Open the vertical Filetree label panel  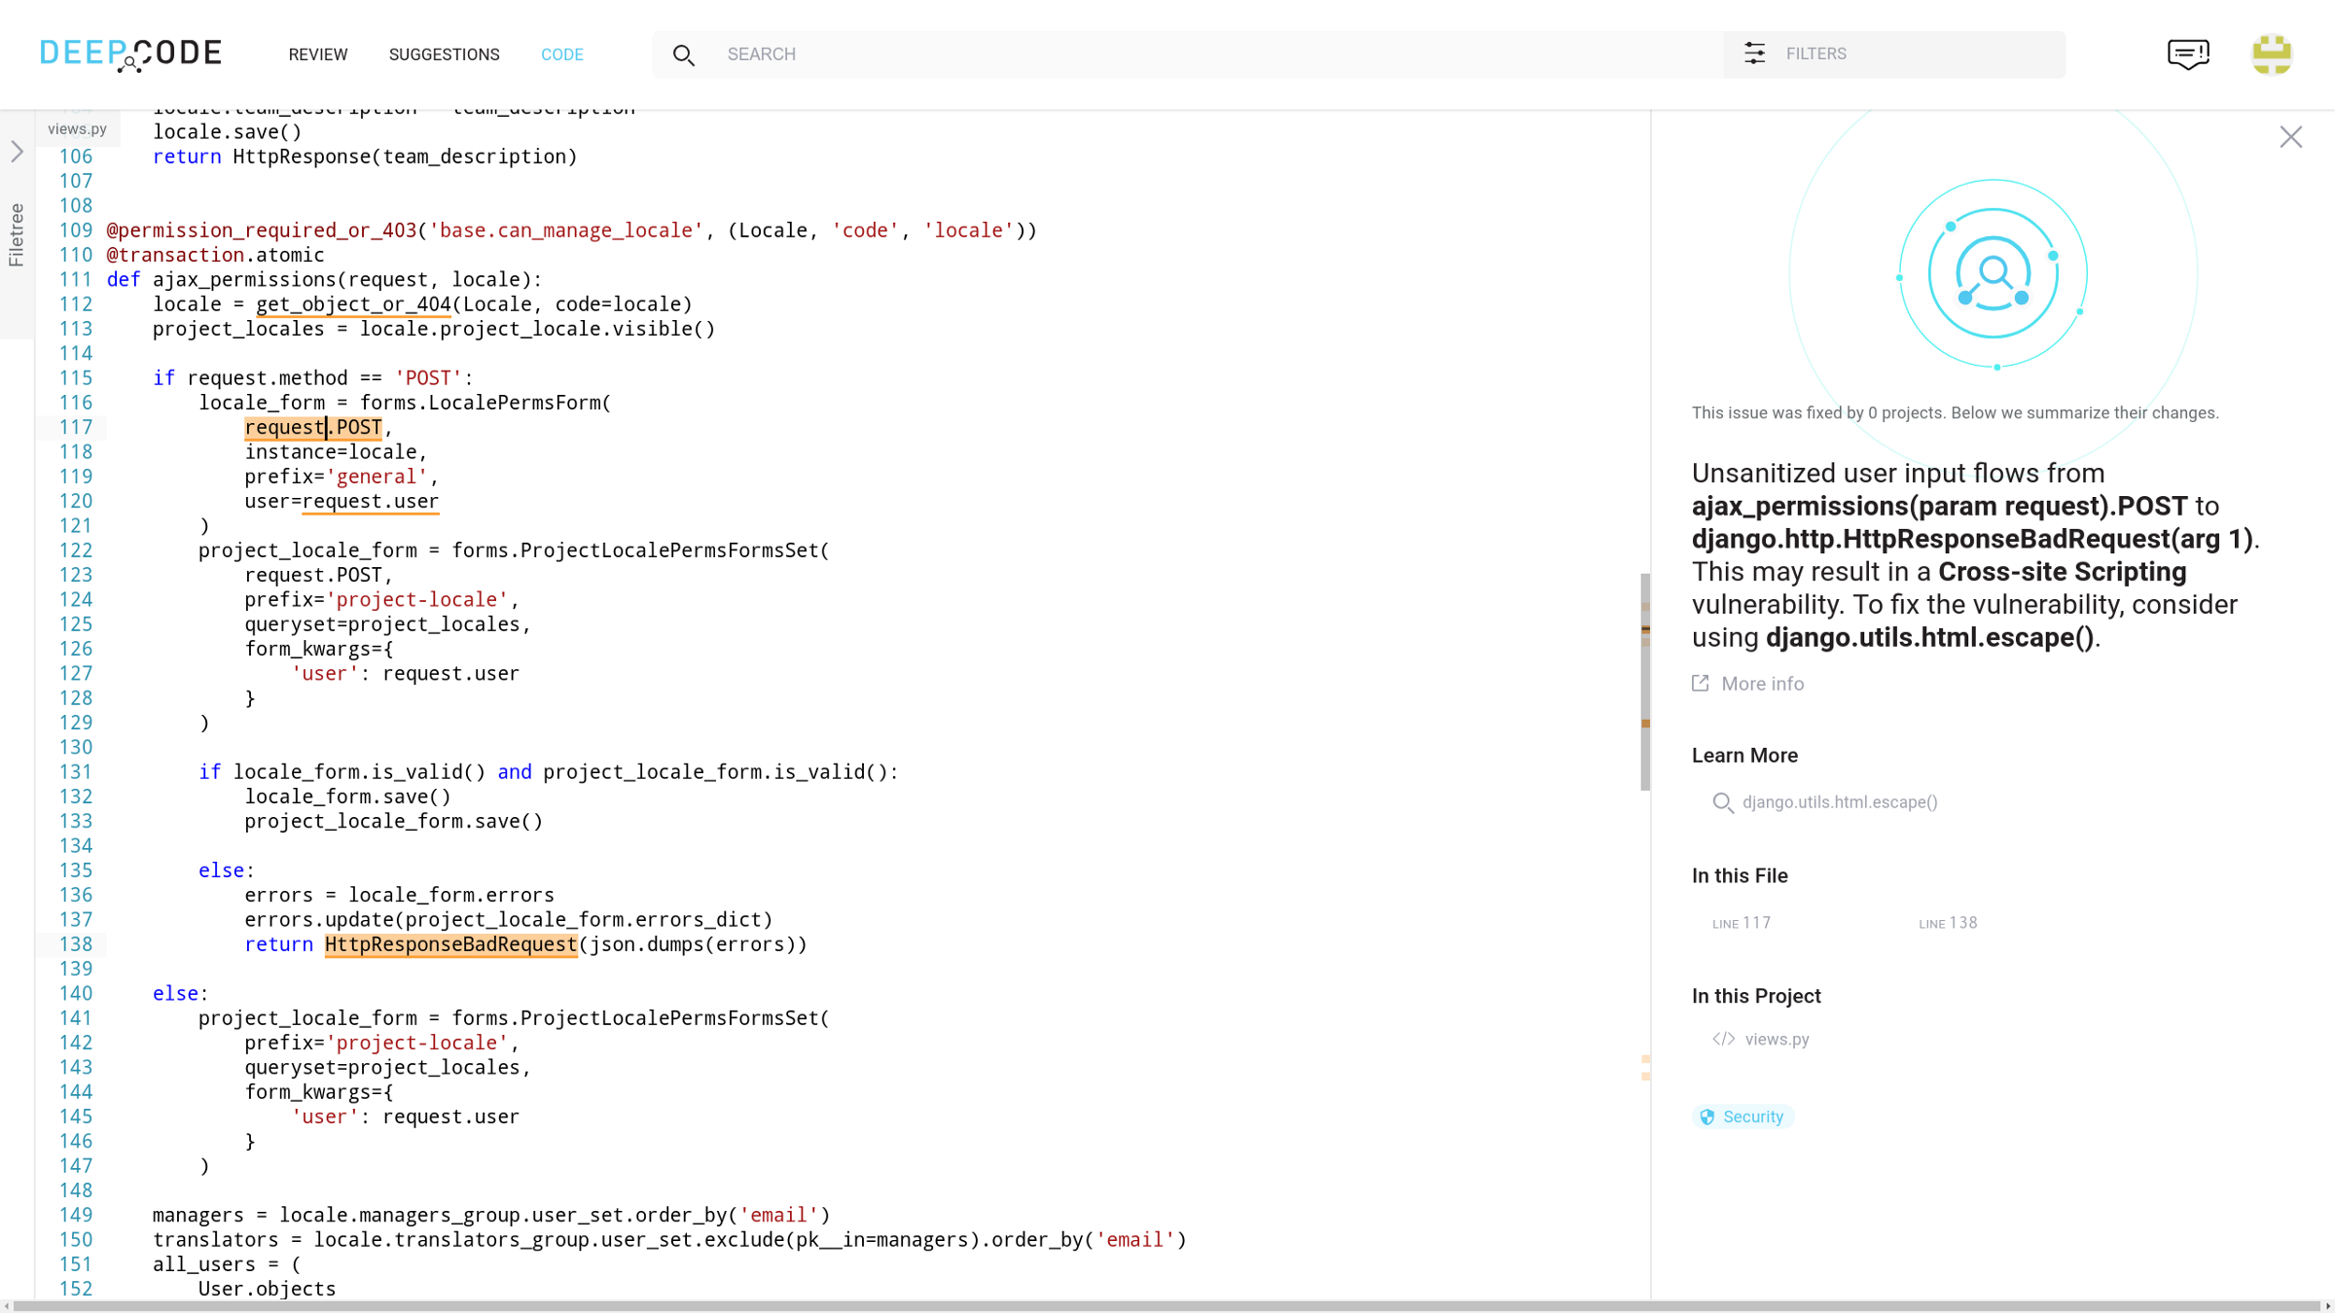click(17, 234)
